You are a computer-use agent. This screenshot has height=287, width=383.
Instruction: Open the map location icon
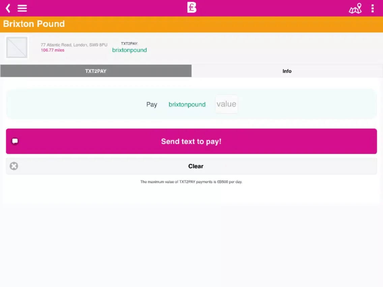tap(355, 8)
